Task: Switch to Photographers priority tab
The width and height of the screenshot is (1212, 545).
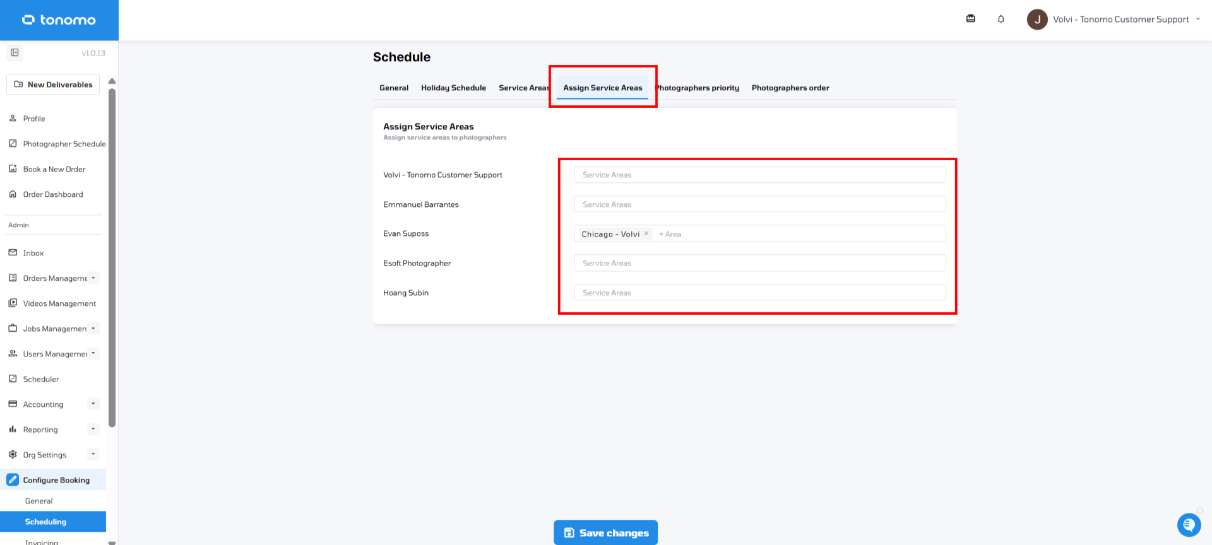Action: click(x=697, y=88)
